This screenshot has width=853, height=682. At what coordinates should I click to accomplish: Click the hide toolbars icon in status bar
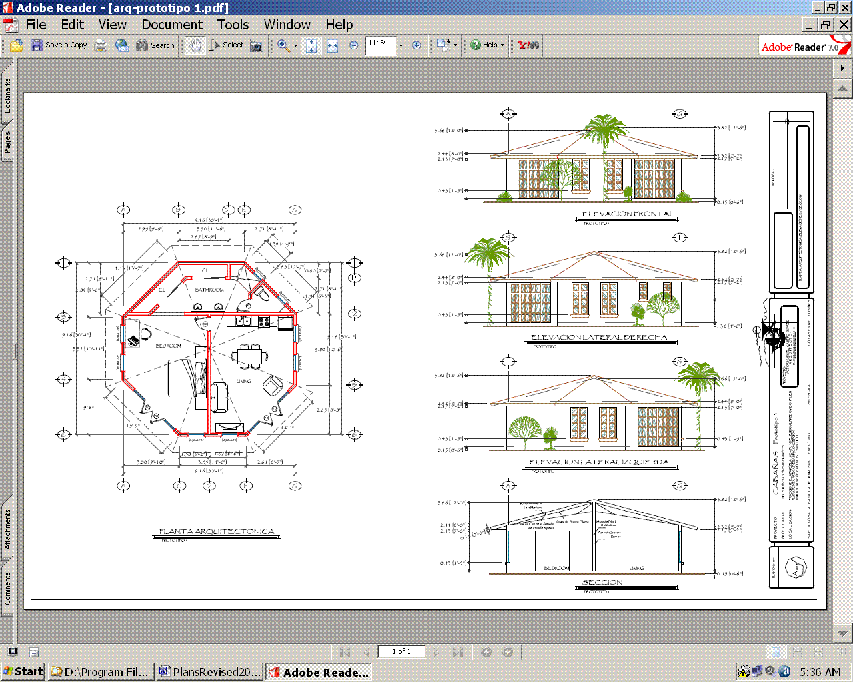[34, 653]
